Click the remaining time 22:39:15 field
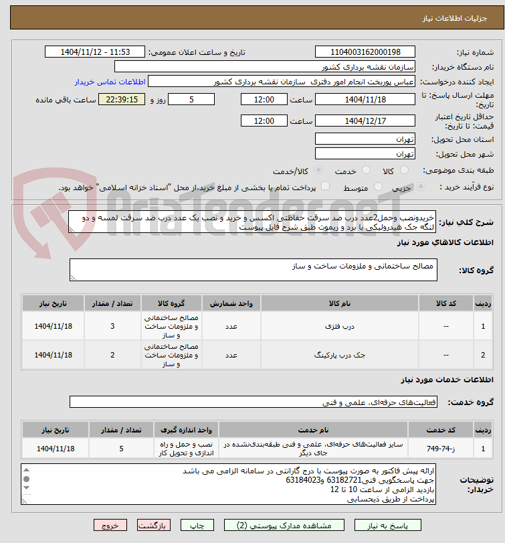 (x=122, y=99)
